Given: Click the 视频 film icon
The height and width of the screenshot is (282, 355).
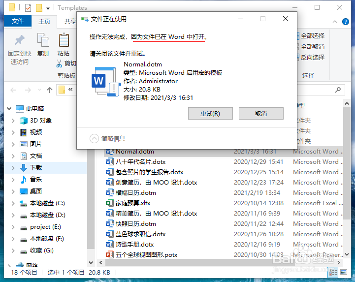Looking at the screenshot, I should coord(24,132).
